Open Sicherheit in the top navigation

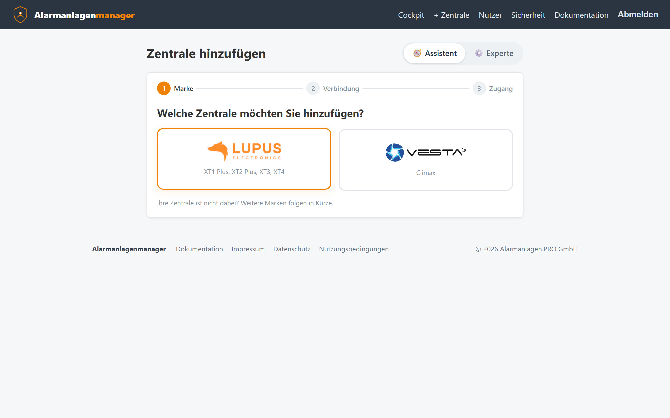[528, 15]
